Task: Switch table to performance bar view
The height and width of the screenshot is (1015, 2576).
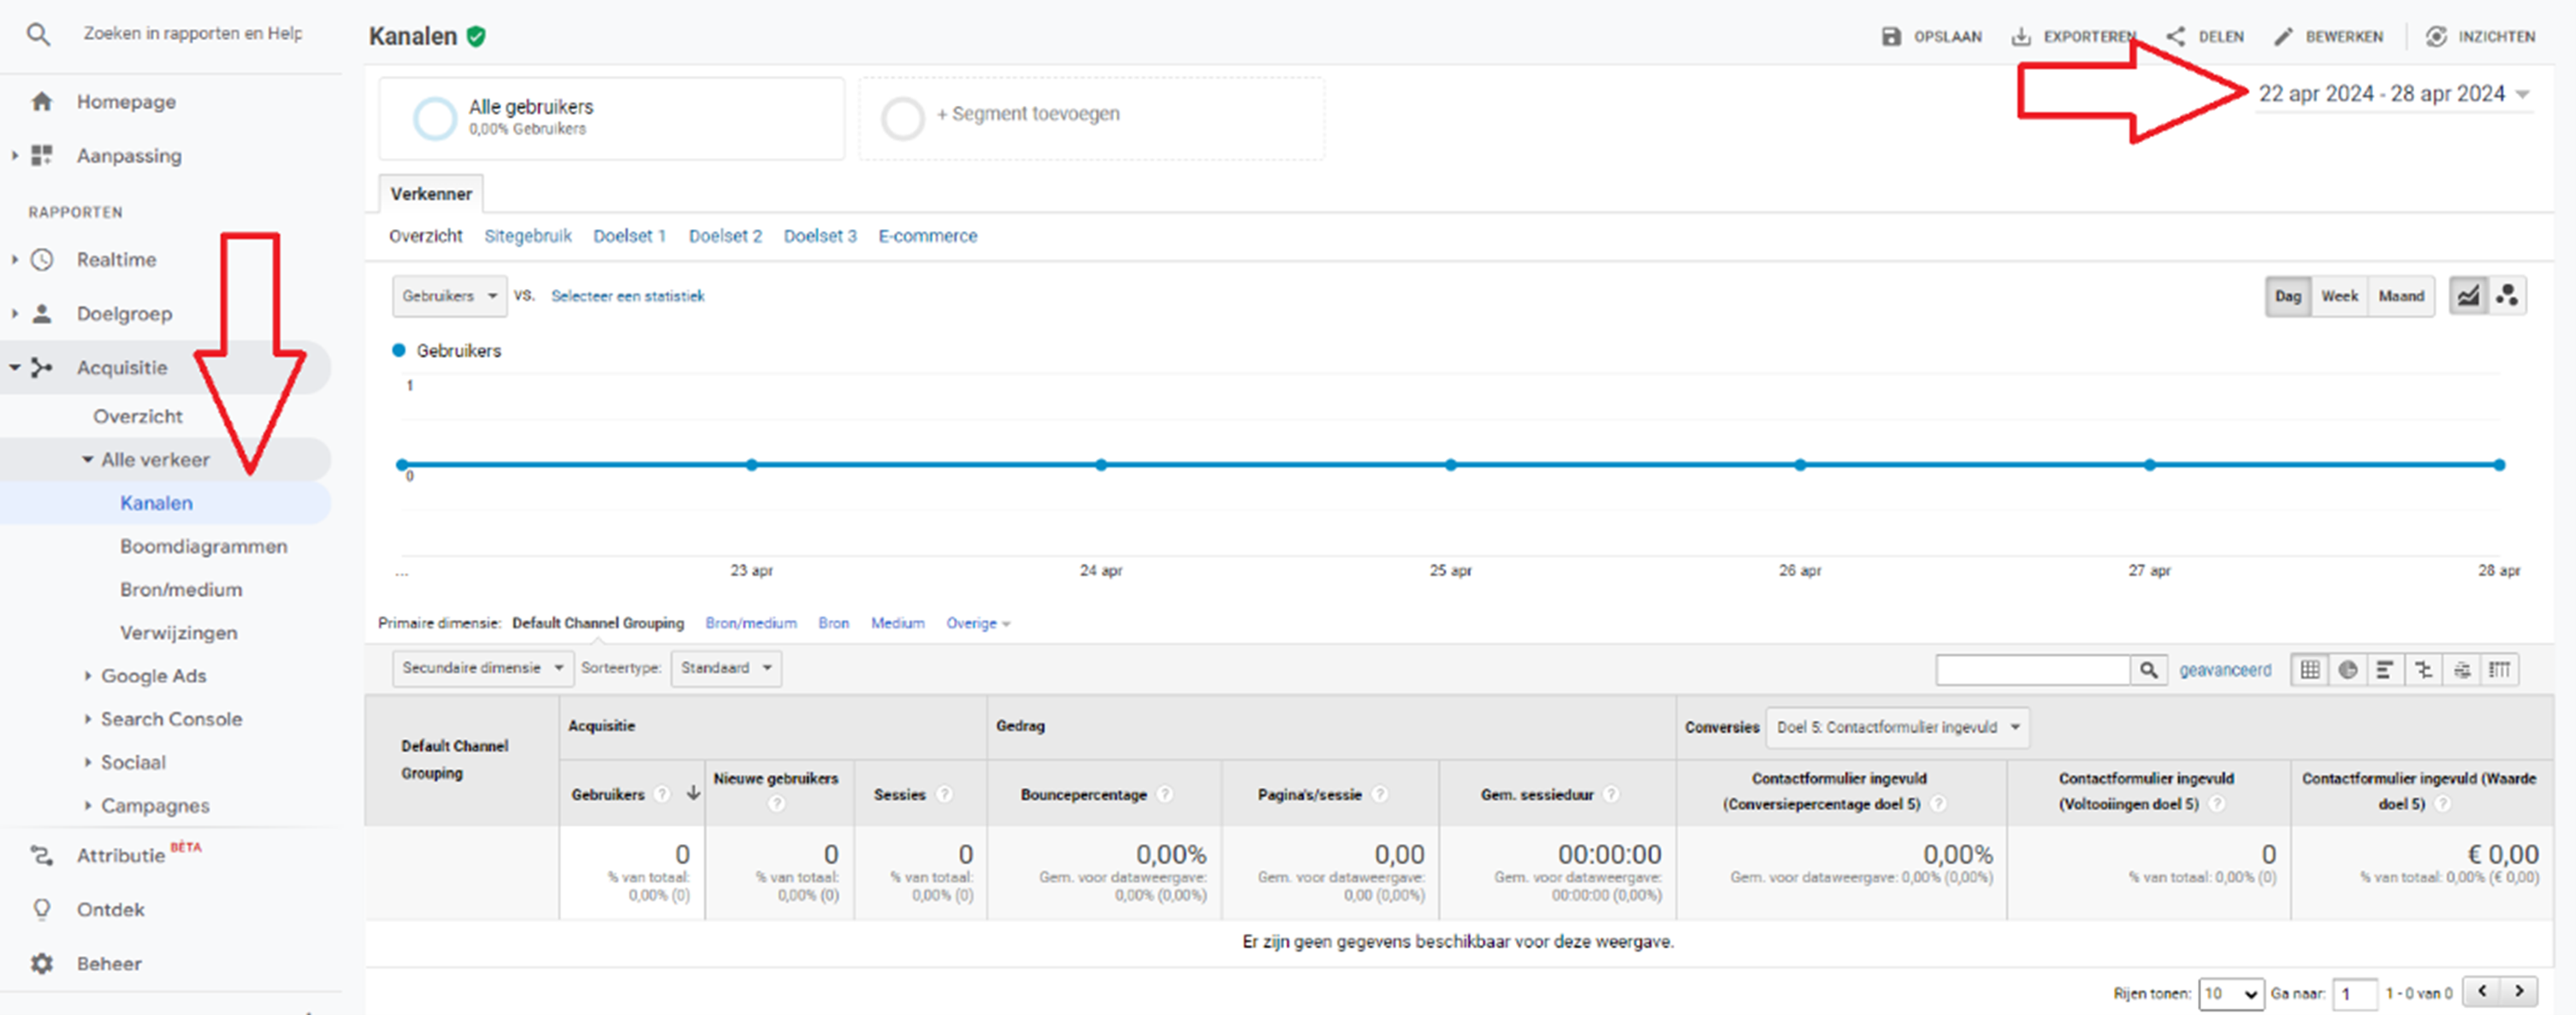Action: (2385, 670)
